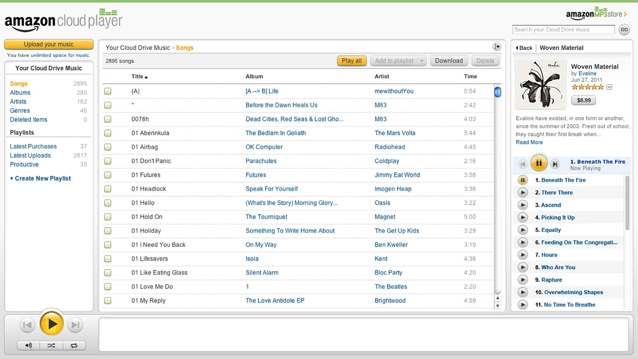Viewport: 638px width, 359px height.
Task: Click the Woven Material album cover
Action: pos(540,84)
